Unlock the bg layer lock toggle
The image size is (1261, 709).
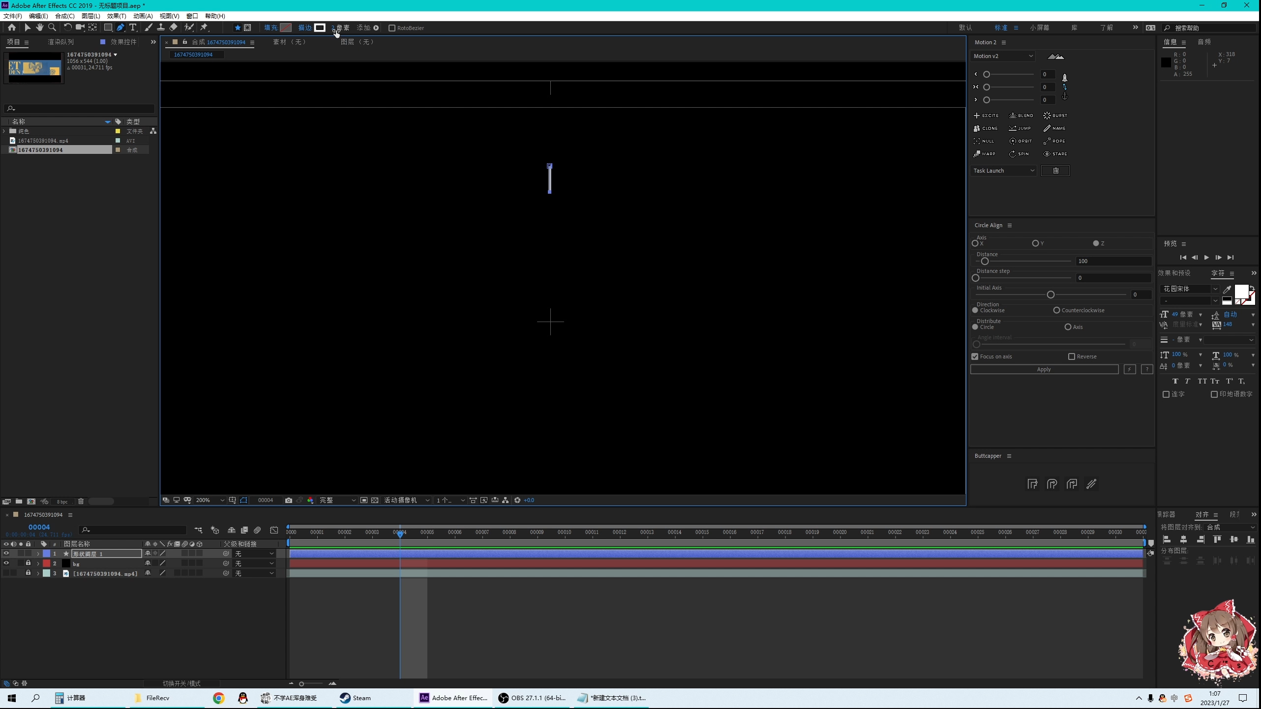point(28,563)
